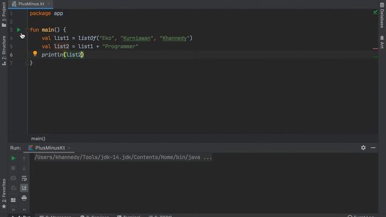Stop the running process
The width and height of the screenshot is (386, 217).
click(13, 168)
